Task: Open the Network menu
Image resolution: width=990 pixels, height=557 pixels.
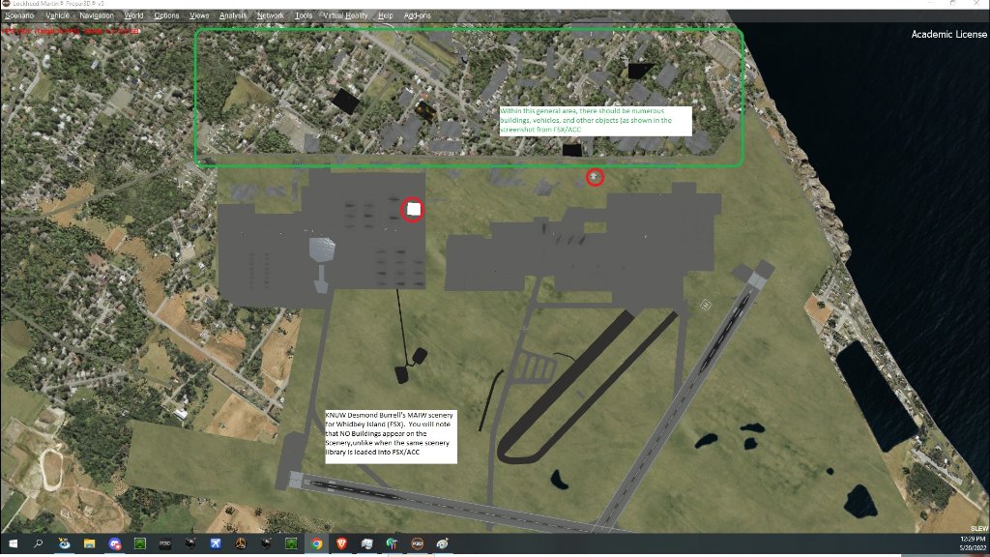Action: tap(271, 15)
